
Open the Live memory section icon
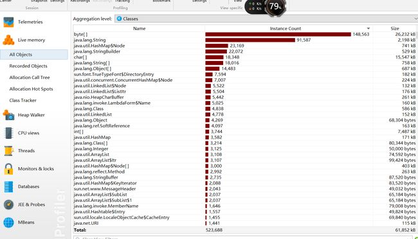8,40
